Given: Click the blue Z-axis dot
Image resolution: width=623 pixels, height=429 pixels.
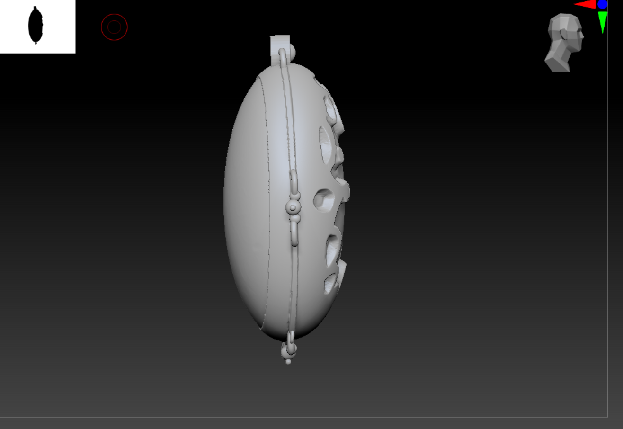Looking at the screenshot, I should (x=602, y=5).
